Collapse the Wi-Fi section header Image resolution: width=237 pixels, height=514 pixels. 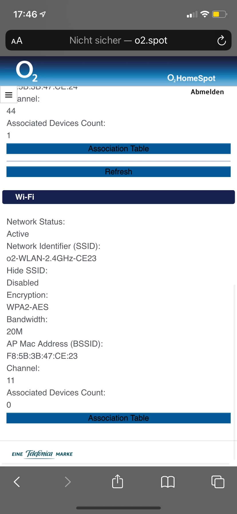click(118, 197)
